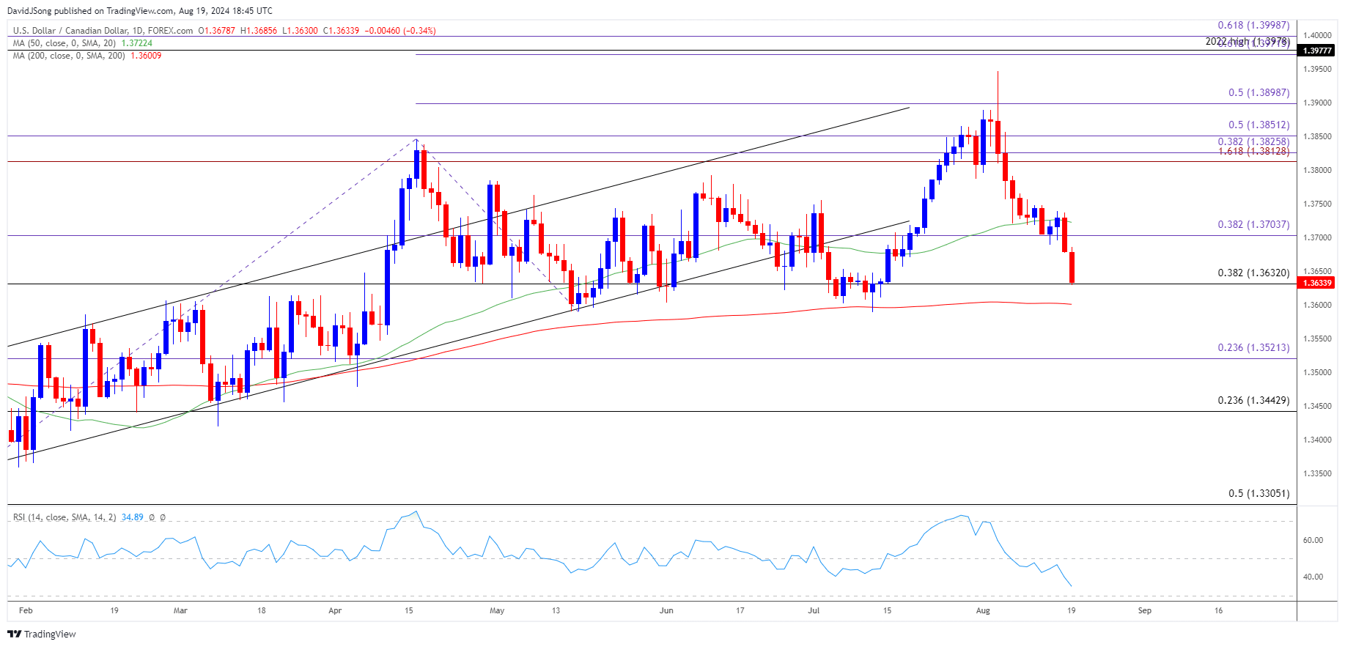
Task: Click the 0.618 (1.39987) Fibonacci label
Action: pos(1253,26)
